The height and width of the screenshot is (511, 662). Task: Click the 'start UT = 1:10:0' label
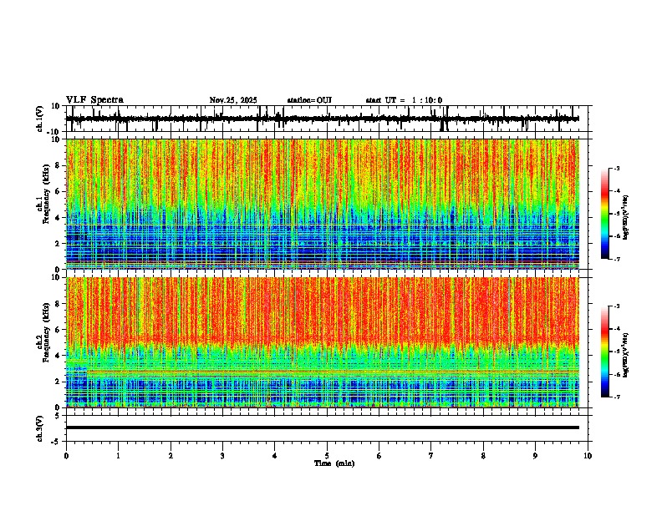(x=404, y=100)
